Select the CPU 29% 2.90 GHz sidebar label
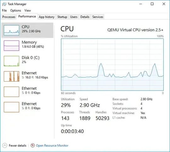 [31, 29]
